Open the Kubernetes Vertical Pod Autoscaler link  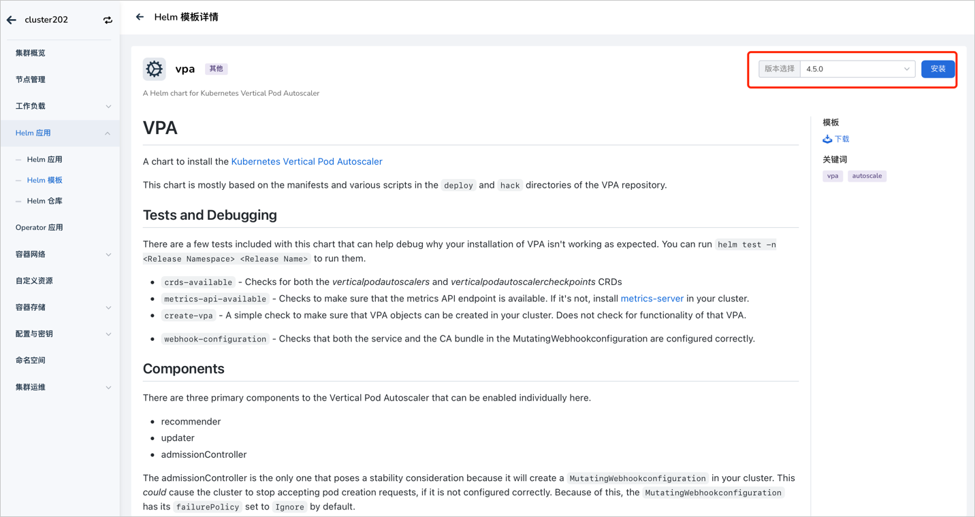click(306, 161)
